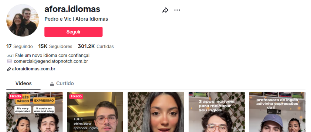Open the 3 apps incríveis video
The height and width of the screenshot is (132, 311).
pos(217,112)
